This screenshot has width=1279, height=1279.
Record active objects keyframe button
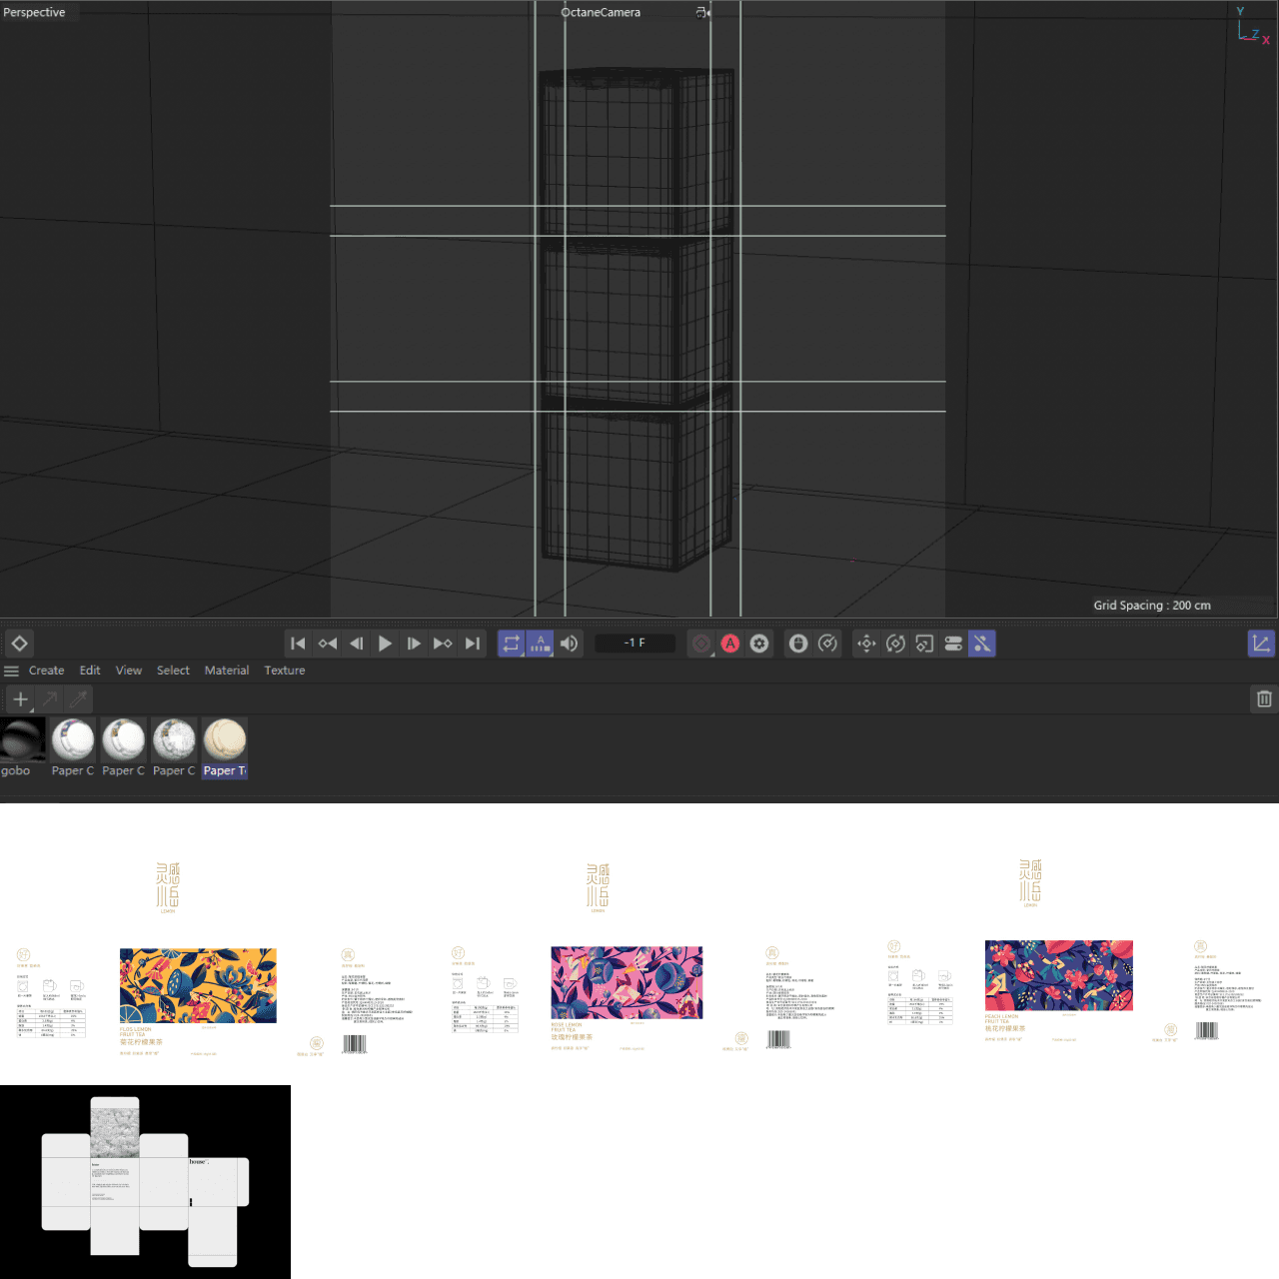(701, 643)
